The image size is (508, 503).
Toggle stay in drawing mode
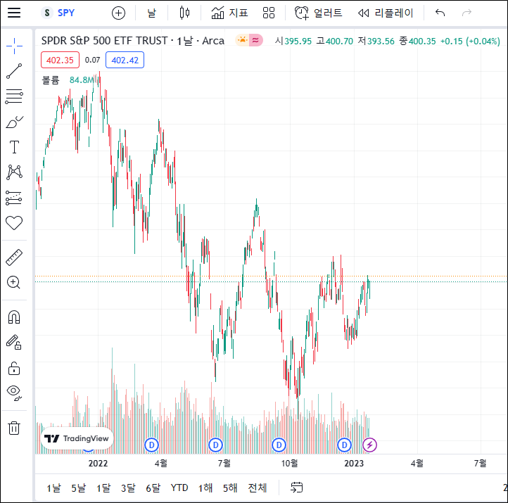pyautogui.click(x=14, y=342)
